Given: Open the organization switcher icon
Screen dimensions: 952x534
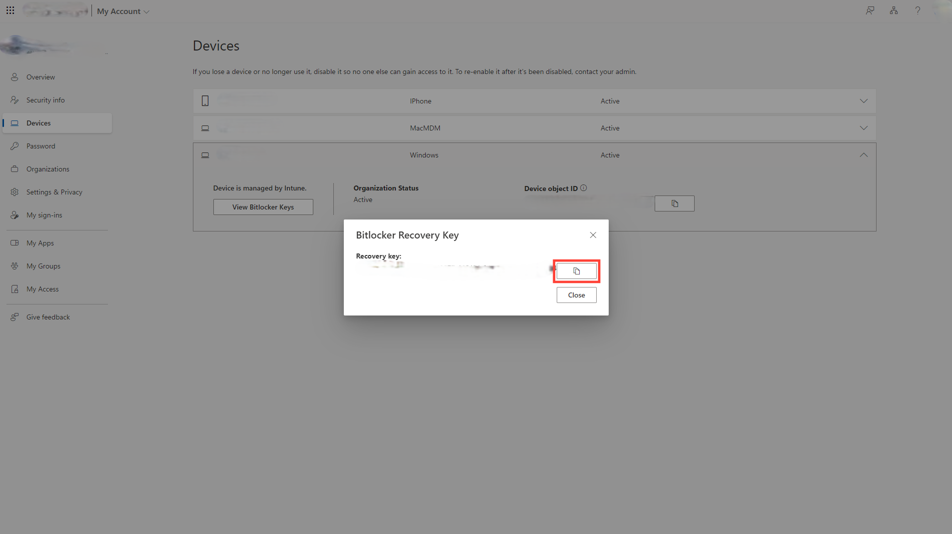Looking at the screenshot, I should pyautogui.click(x=894, y=10).
